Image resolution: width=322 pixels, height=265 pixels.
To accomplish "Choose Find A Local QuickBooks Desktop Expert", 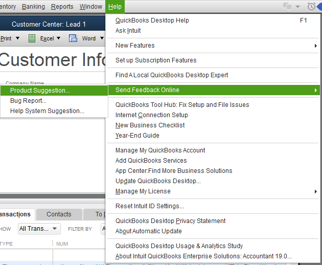I will pyautogui.click(x=213, y=75).
